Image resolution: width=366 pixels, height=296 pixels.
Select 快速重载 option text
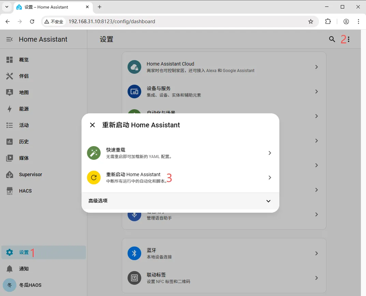[116, 150]
